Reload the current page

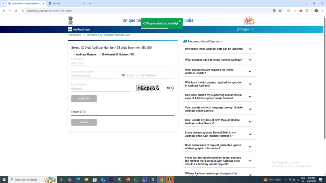(16, 11)
